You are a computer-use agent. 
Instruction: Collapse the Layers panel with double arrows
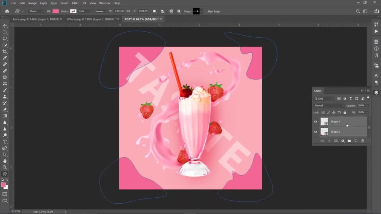[362, 90]
